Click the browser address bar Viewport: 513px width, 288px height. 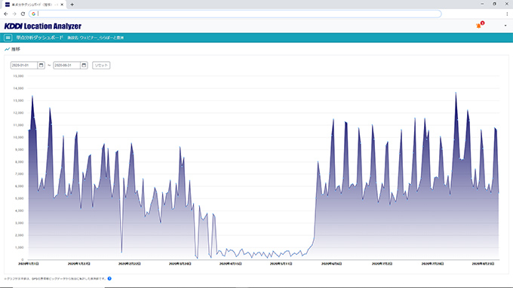point(235,14)
